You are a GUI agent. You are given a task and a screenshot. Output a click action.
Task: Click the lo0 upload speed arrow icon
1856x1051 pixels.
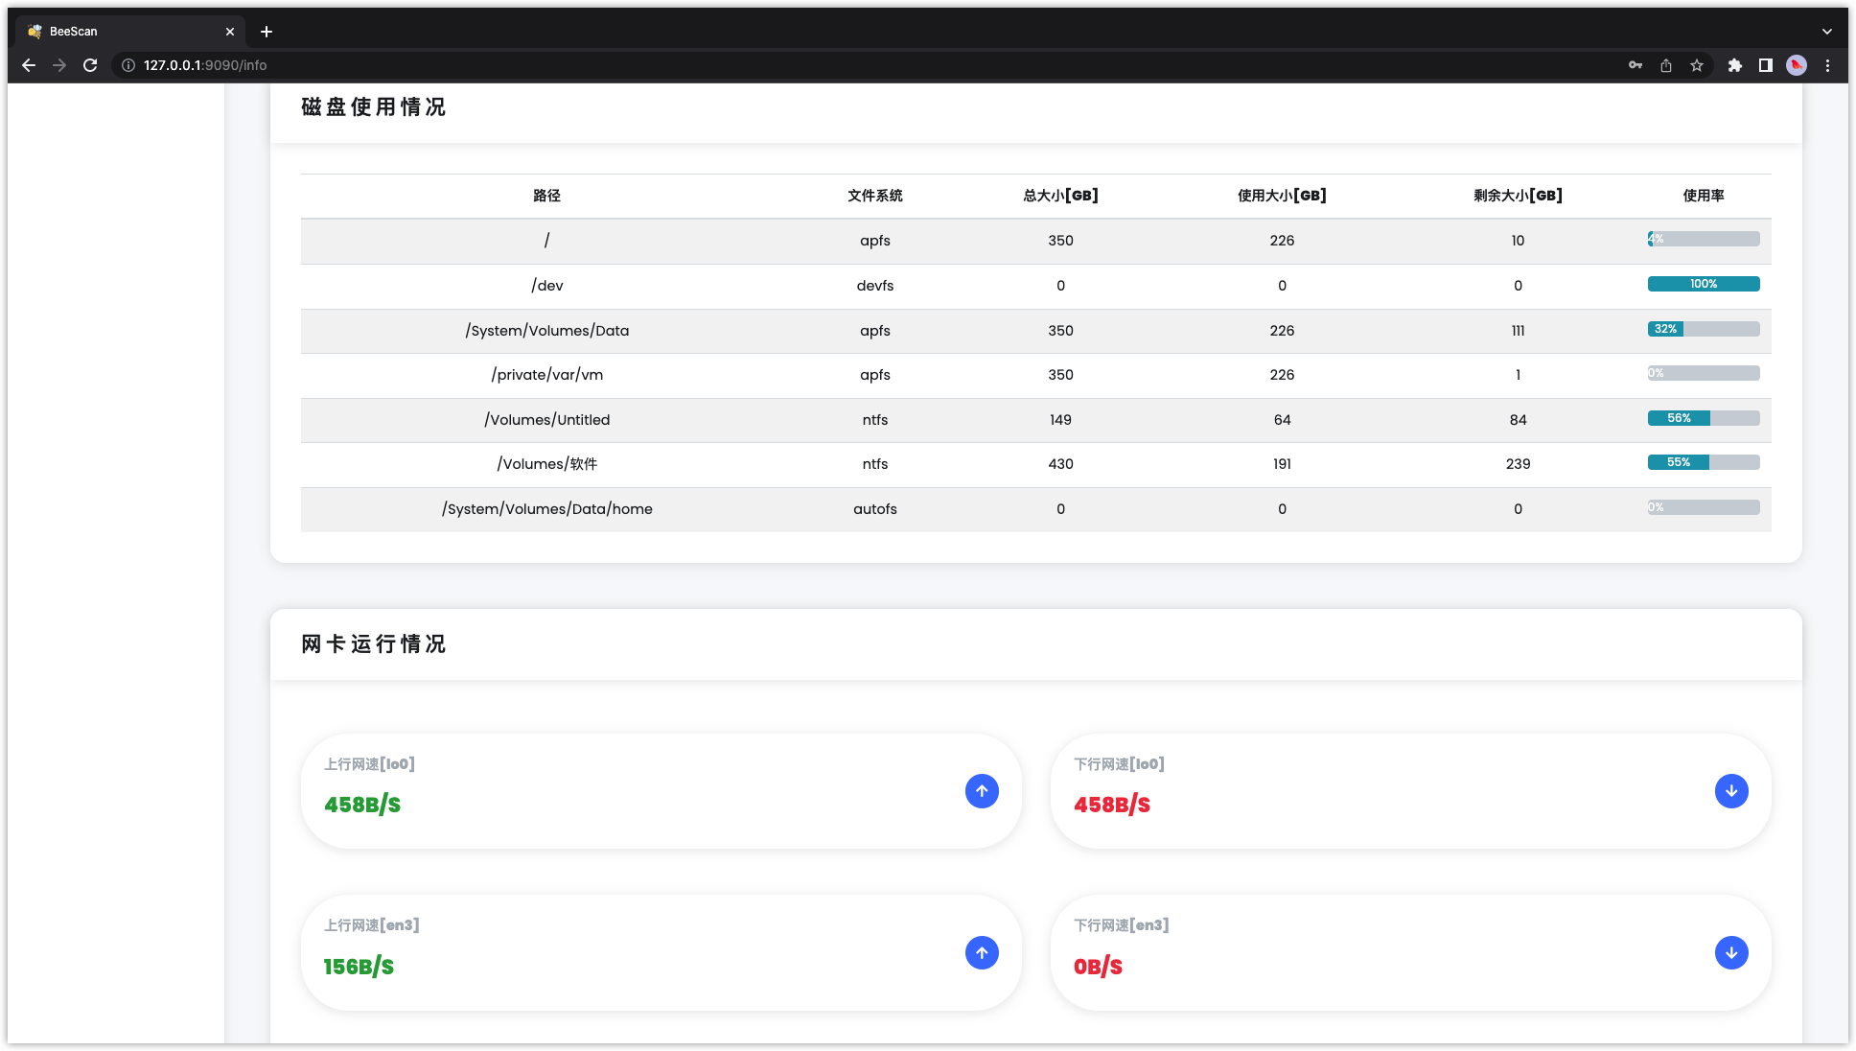[982, 791]
